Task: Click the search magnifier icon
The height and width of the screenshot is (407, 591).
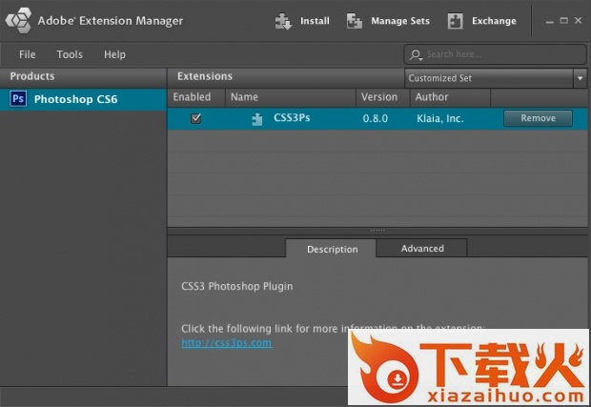Action: pos(416,55)
